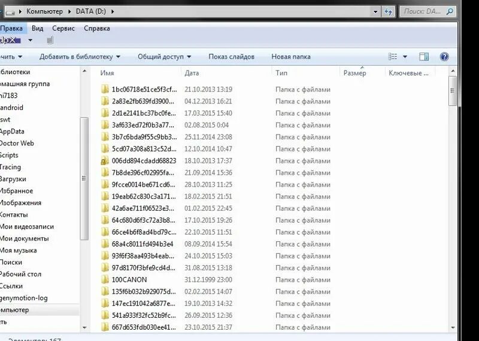Select Мои документы in navigation pane
This screenshot has width=479, height=341.
(24, 239)
